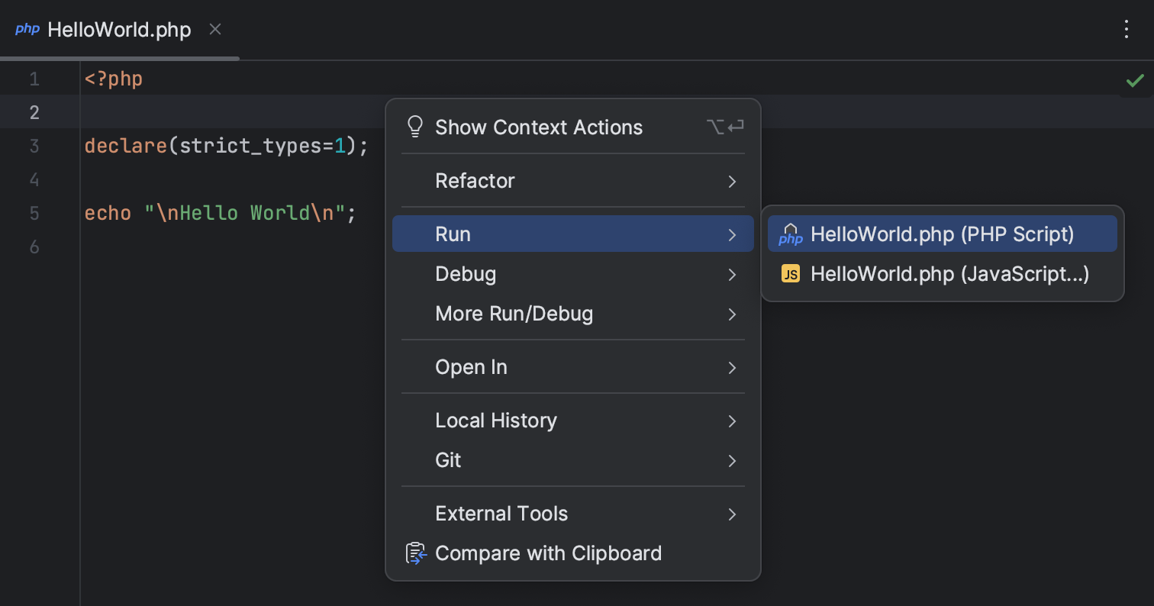This screenshot has height=606, width=1154.
Task: Click line number 5 in the gutter
Action: pyautogui.click(x=34, y=214)
